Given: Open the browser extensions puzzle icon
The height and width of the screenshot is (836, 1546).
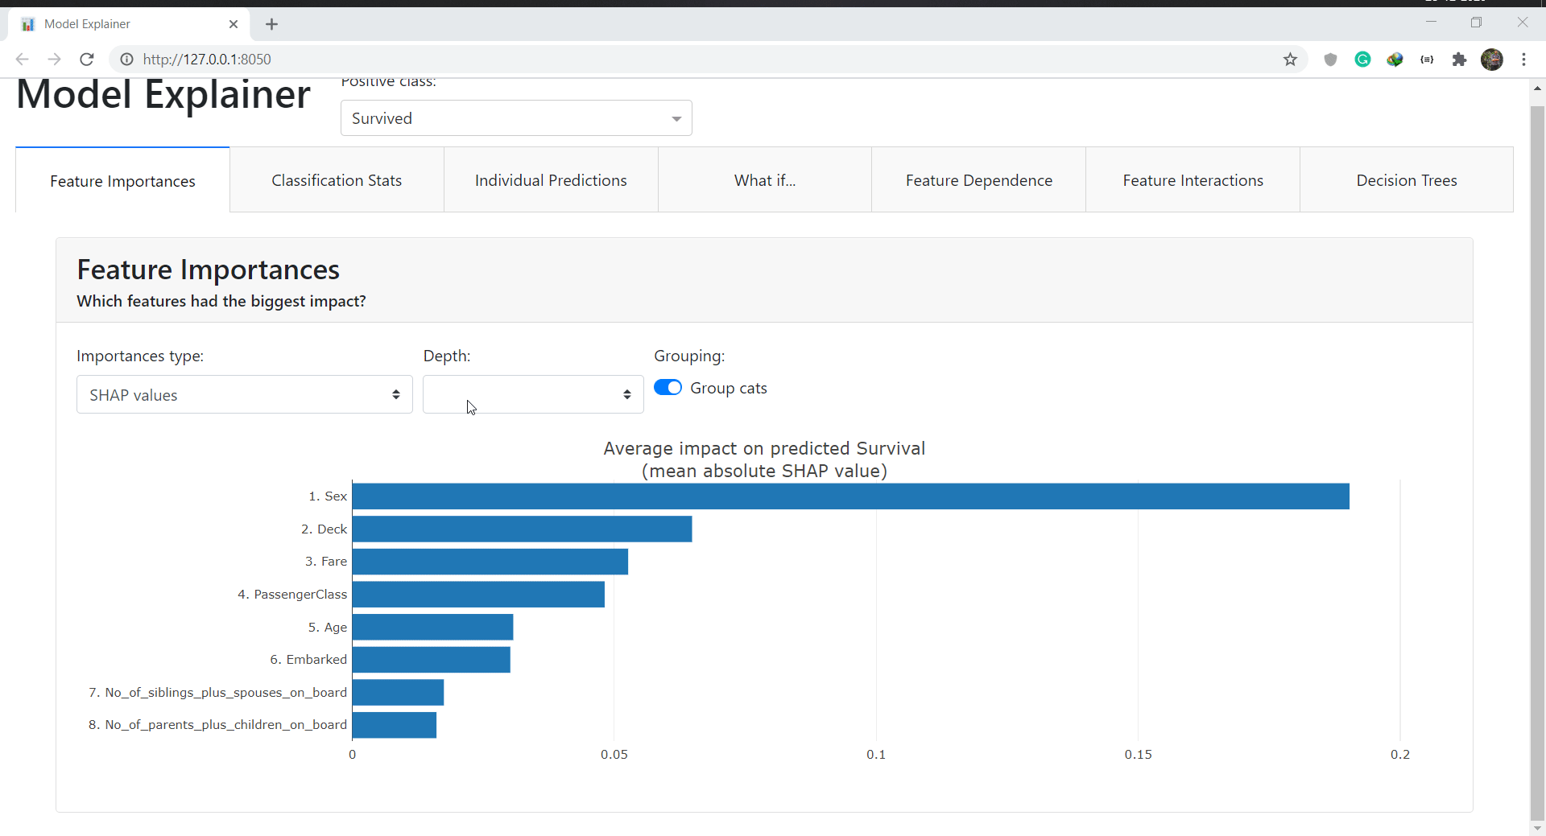Looking at the screenshot, I should (x=1459, y=59).
